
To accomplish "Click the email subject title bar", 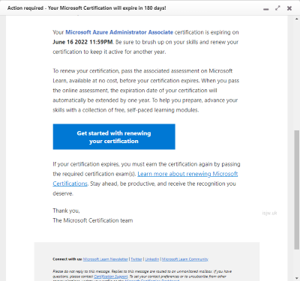I will pos(87,8).
